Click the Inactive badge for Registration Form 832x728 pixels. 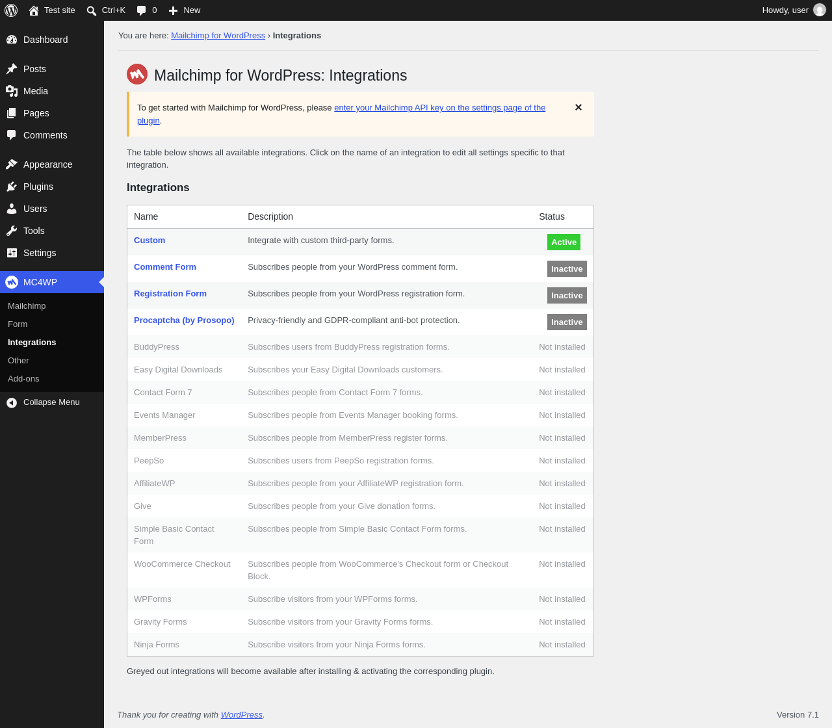[x=567, y=296]
